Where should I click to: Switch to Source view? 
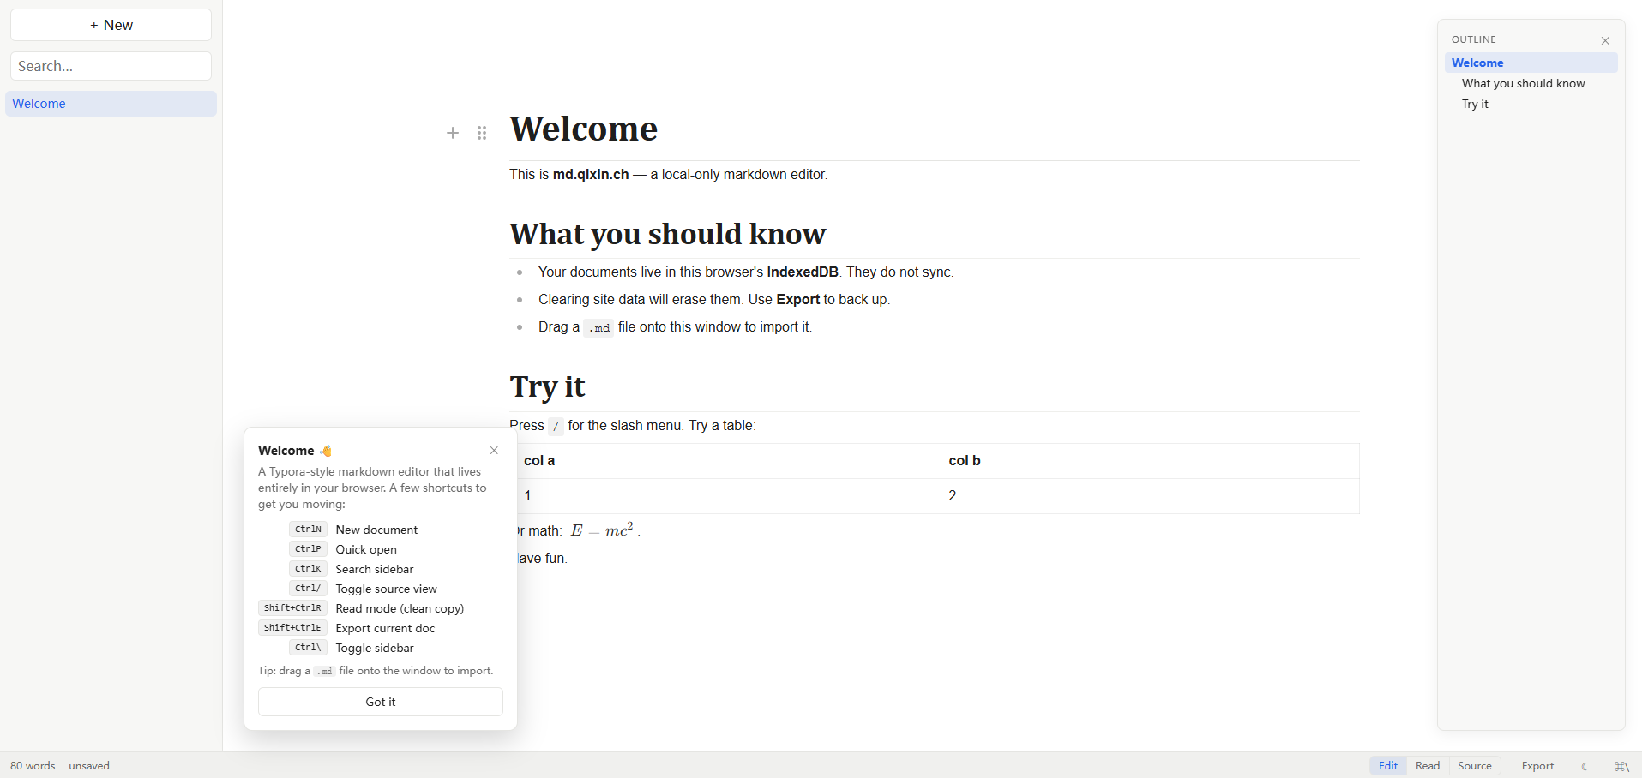coord(1475,766)
